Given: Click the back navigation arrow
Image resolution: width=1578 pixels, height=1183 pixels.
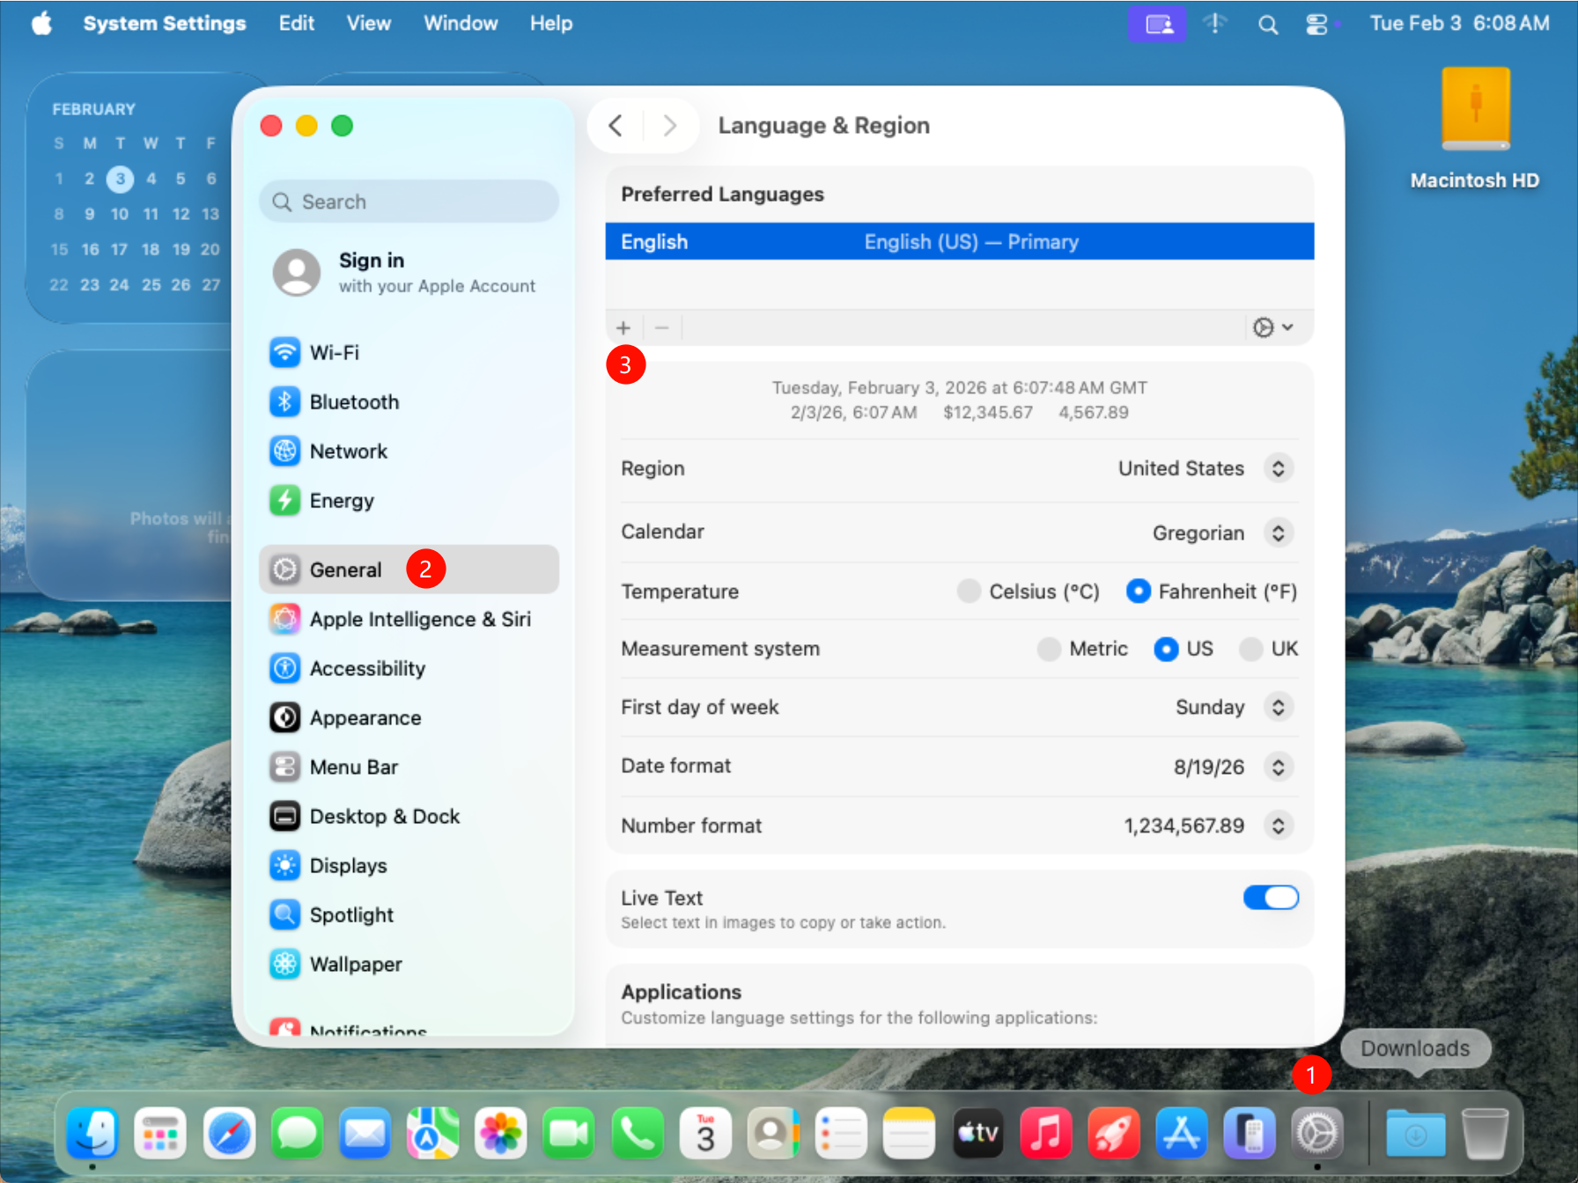Looking at the screenshot, I should click(616, 126).
